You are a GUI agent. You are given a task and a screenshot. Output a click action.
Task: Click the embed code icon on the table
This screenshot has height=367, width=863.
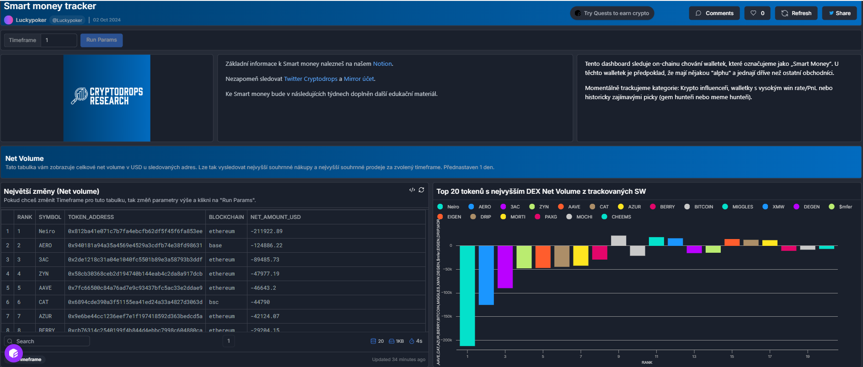point(412,190)
